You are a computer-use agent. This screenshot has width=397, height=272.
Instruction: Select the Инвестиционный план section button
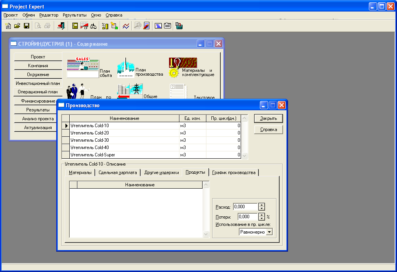(38, 83)
